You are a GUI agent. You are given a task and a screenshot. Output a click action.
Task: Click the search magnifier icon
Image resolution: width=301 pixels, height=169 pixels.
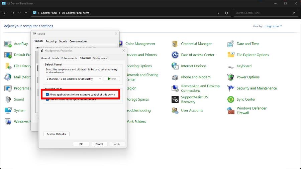293,13
